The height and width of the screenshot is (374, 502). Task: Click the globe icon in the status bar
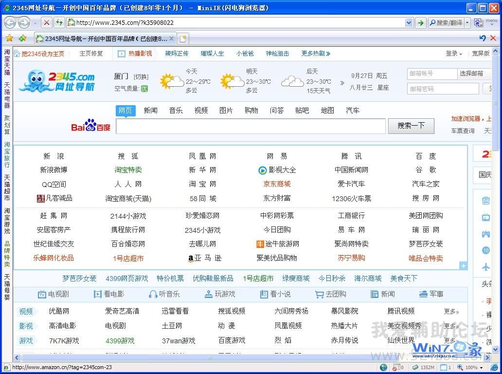[383, 367]
